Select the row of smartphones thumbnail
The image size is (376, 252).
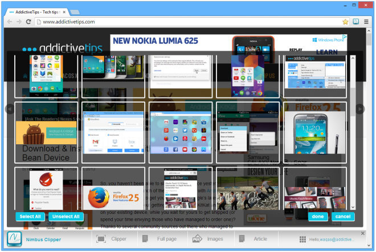(113, 76)
